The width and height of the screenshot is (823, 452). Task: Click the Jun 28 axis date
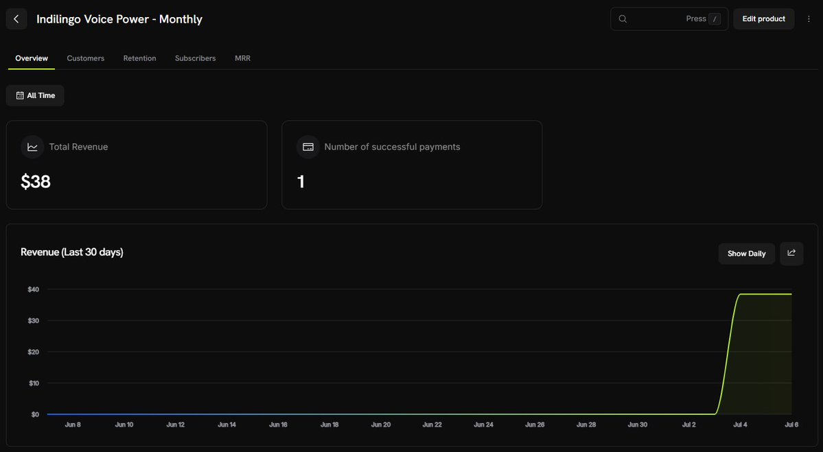(586, 425)
